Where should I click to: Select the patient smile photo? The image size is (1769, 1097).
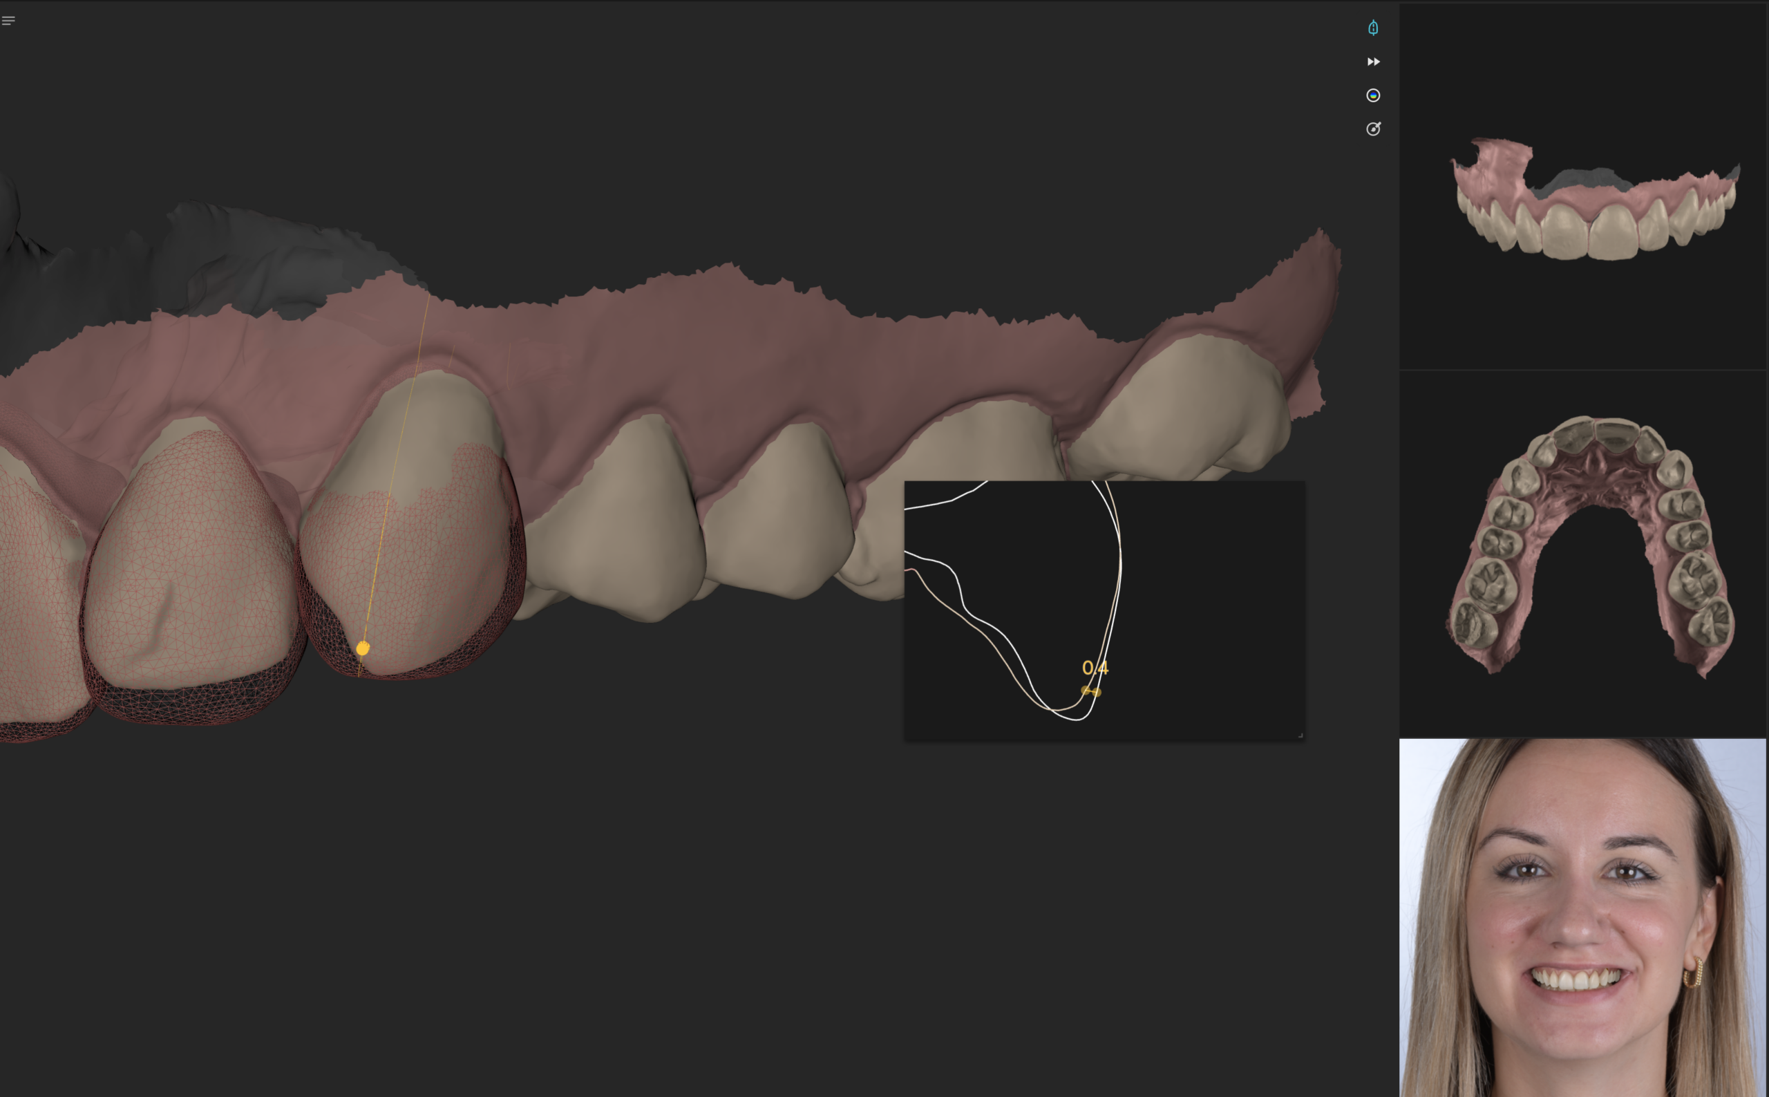pos(1582,918)
